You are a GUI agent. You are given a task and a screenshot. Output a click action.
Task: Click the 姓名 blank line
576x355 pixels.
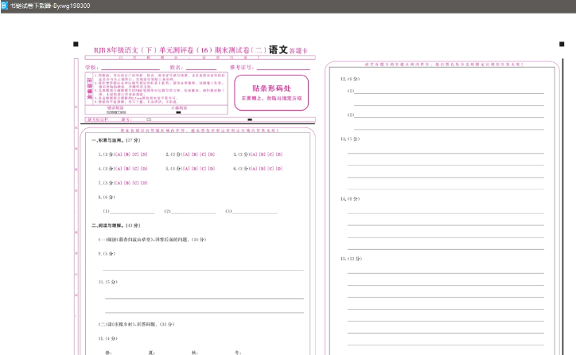pyautogui.click(x=201, y=68)
